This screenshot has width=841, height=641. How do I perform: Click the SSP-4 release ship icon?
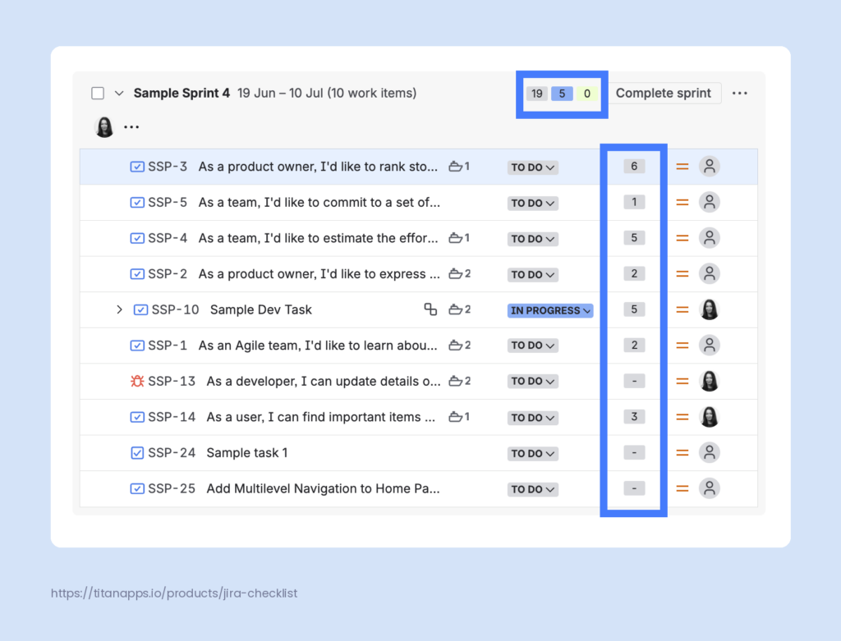455,237
